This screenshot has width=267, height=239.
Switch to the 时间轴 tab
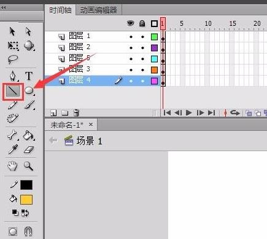(x=60, y=10)
